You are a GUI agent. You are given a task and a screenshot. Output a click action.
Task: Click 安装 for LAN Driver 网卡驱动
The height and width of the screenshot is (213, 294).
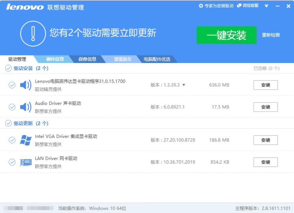tap(265, 162)
